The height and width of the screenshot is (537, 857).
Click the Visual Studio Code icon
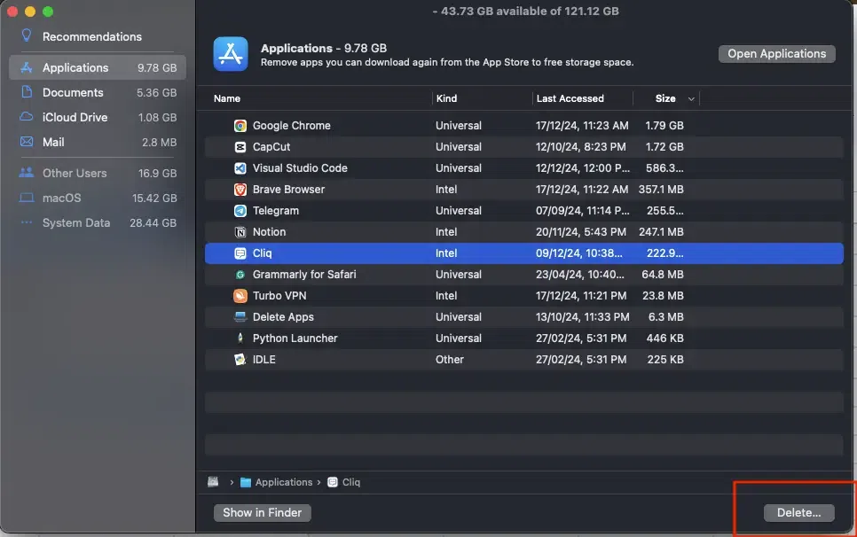[240, 168]
